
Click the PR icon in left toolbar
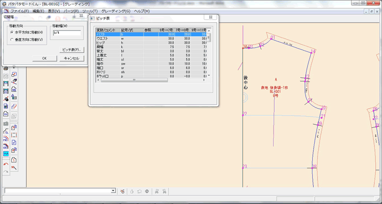coord(6,139)
